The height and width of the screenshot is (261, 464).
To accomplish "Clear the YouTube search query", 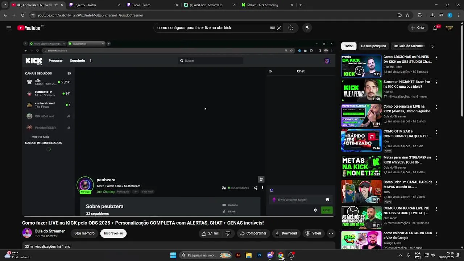I will click(279, 28).
